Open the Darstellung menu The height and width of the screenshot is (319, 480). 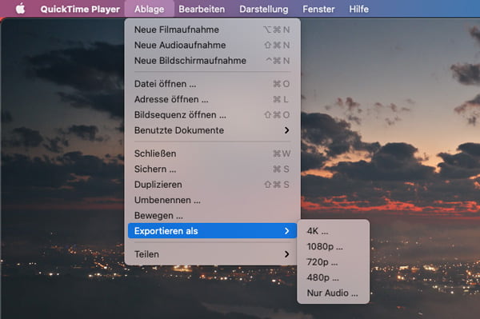pos(263,9)
